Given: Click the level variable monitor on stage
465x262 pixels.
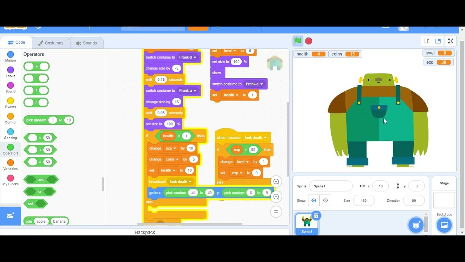Looking at the screenshot, I should 438,53.
